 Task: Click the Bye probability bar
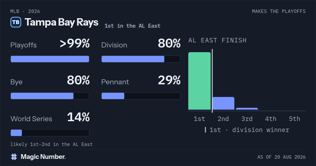coord(50,96)
